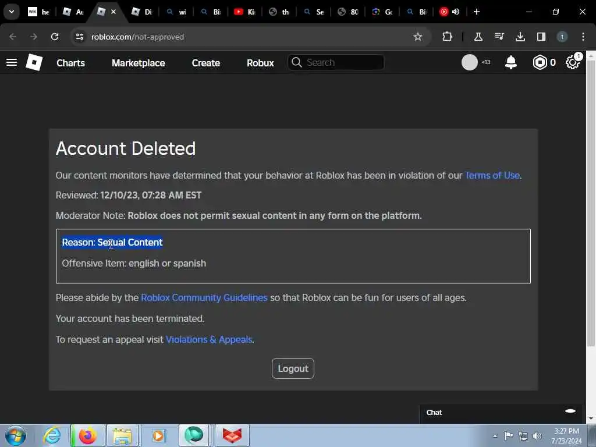This screenshot has height=447, width=596.
Task: Open the Chrome three-dot menu
Action: (x=583, y=37)
